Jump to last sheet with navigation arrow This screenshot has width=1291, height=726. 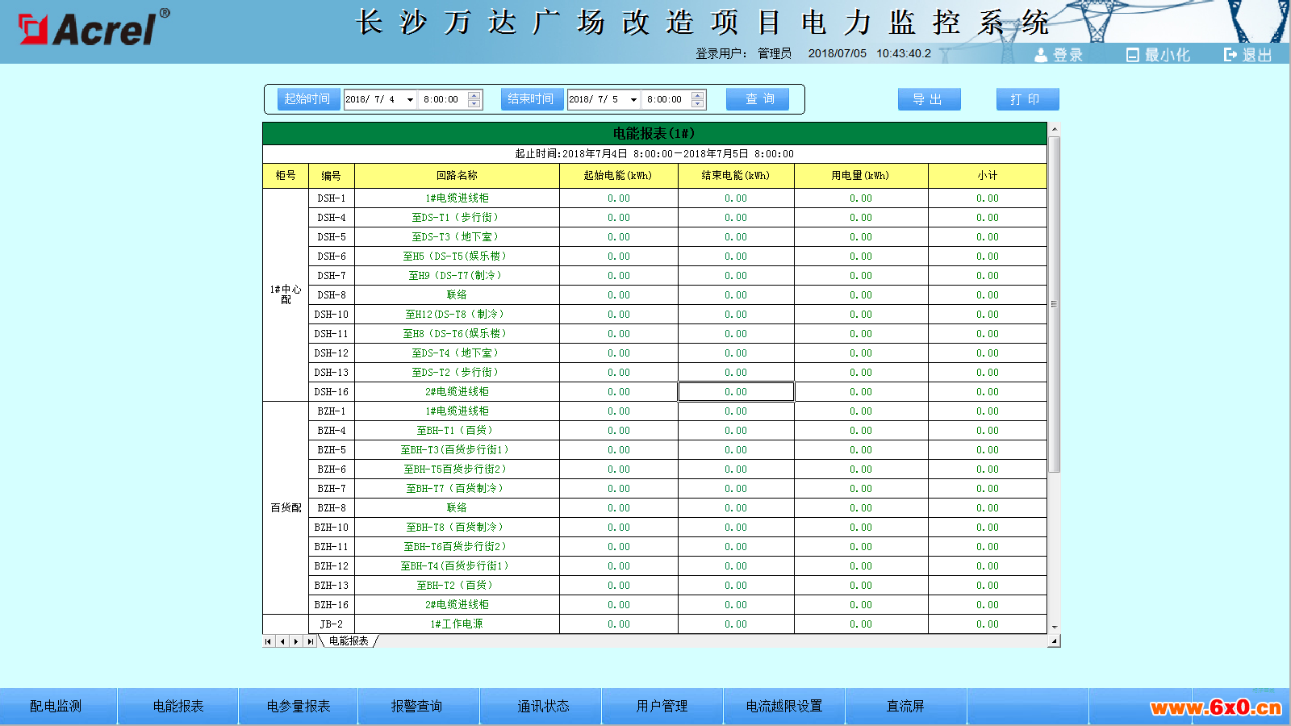coord(311,641)
